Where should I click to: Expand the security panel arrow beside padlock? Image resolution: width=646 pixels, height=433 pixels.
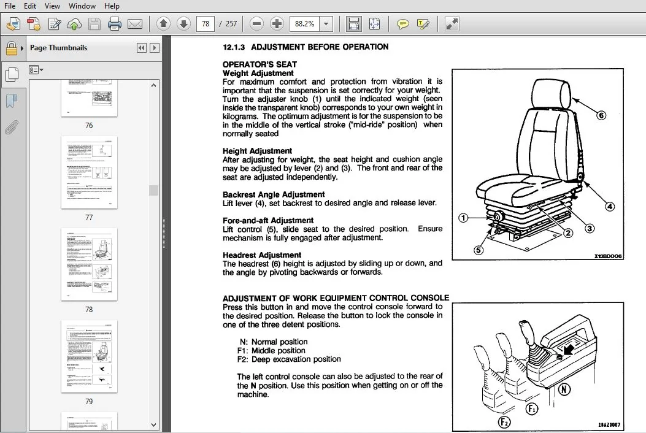22,48
